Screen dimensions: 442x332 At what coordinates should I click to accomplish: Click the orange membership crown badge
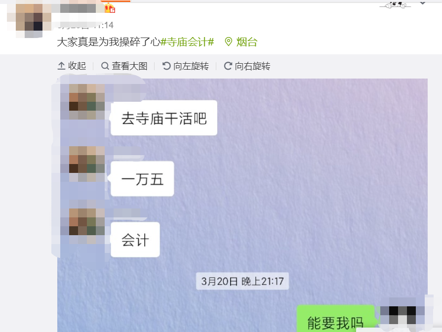point(110,8)
